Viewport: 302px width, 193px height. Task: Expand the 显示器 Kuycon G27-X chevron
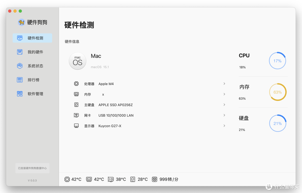click(224, 126)
